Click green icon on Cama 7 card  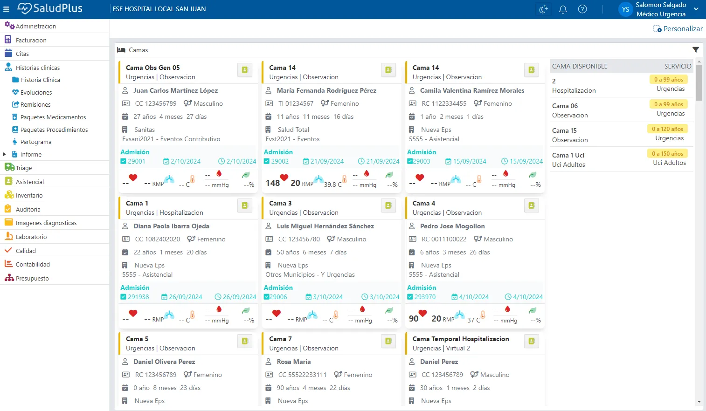click(388, 341)
